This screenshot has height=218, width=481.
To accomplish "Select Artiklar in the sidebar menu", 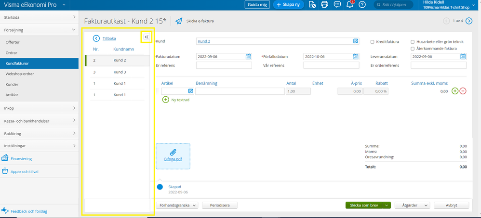I will click(x=13, y=95).
